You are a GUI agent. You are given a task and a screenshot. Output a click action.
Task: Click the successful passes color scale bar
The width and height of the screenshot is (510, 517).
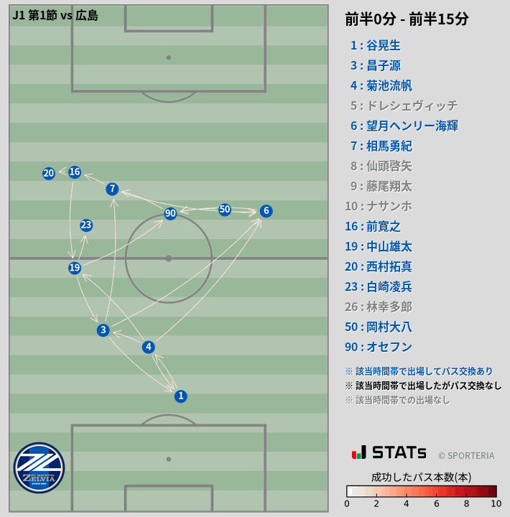(x=421, y=491)
